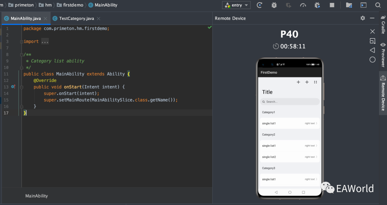Expand the folded import statement
The height and width of the screenshot is (205, 387).
coord(22,42)
